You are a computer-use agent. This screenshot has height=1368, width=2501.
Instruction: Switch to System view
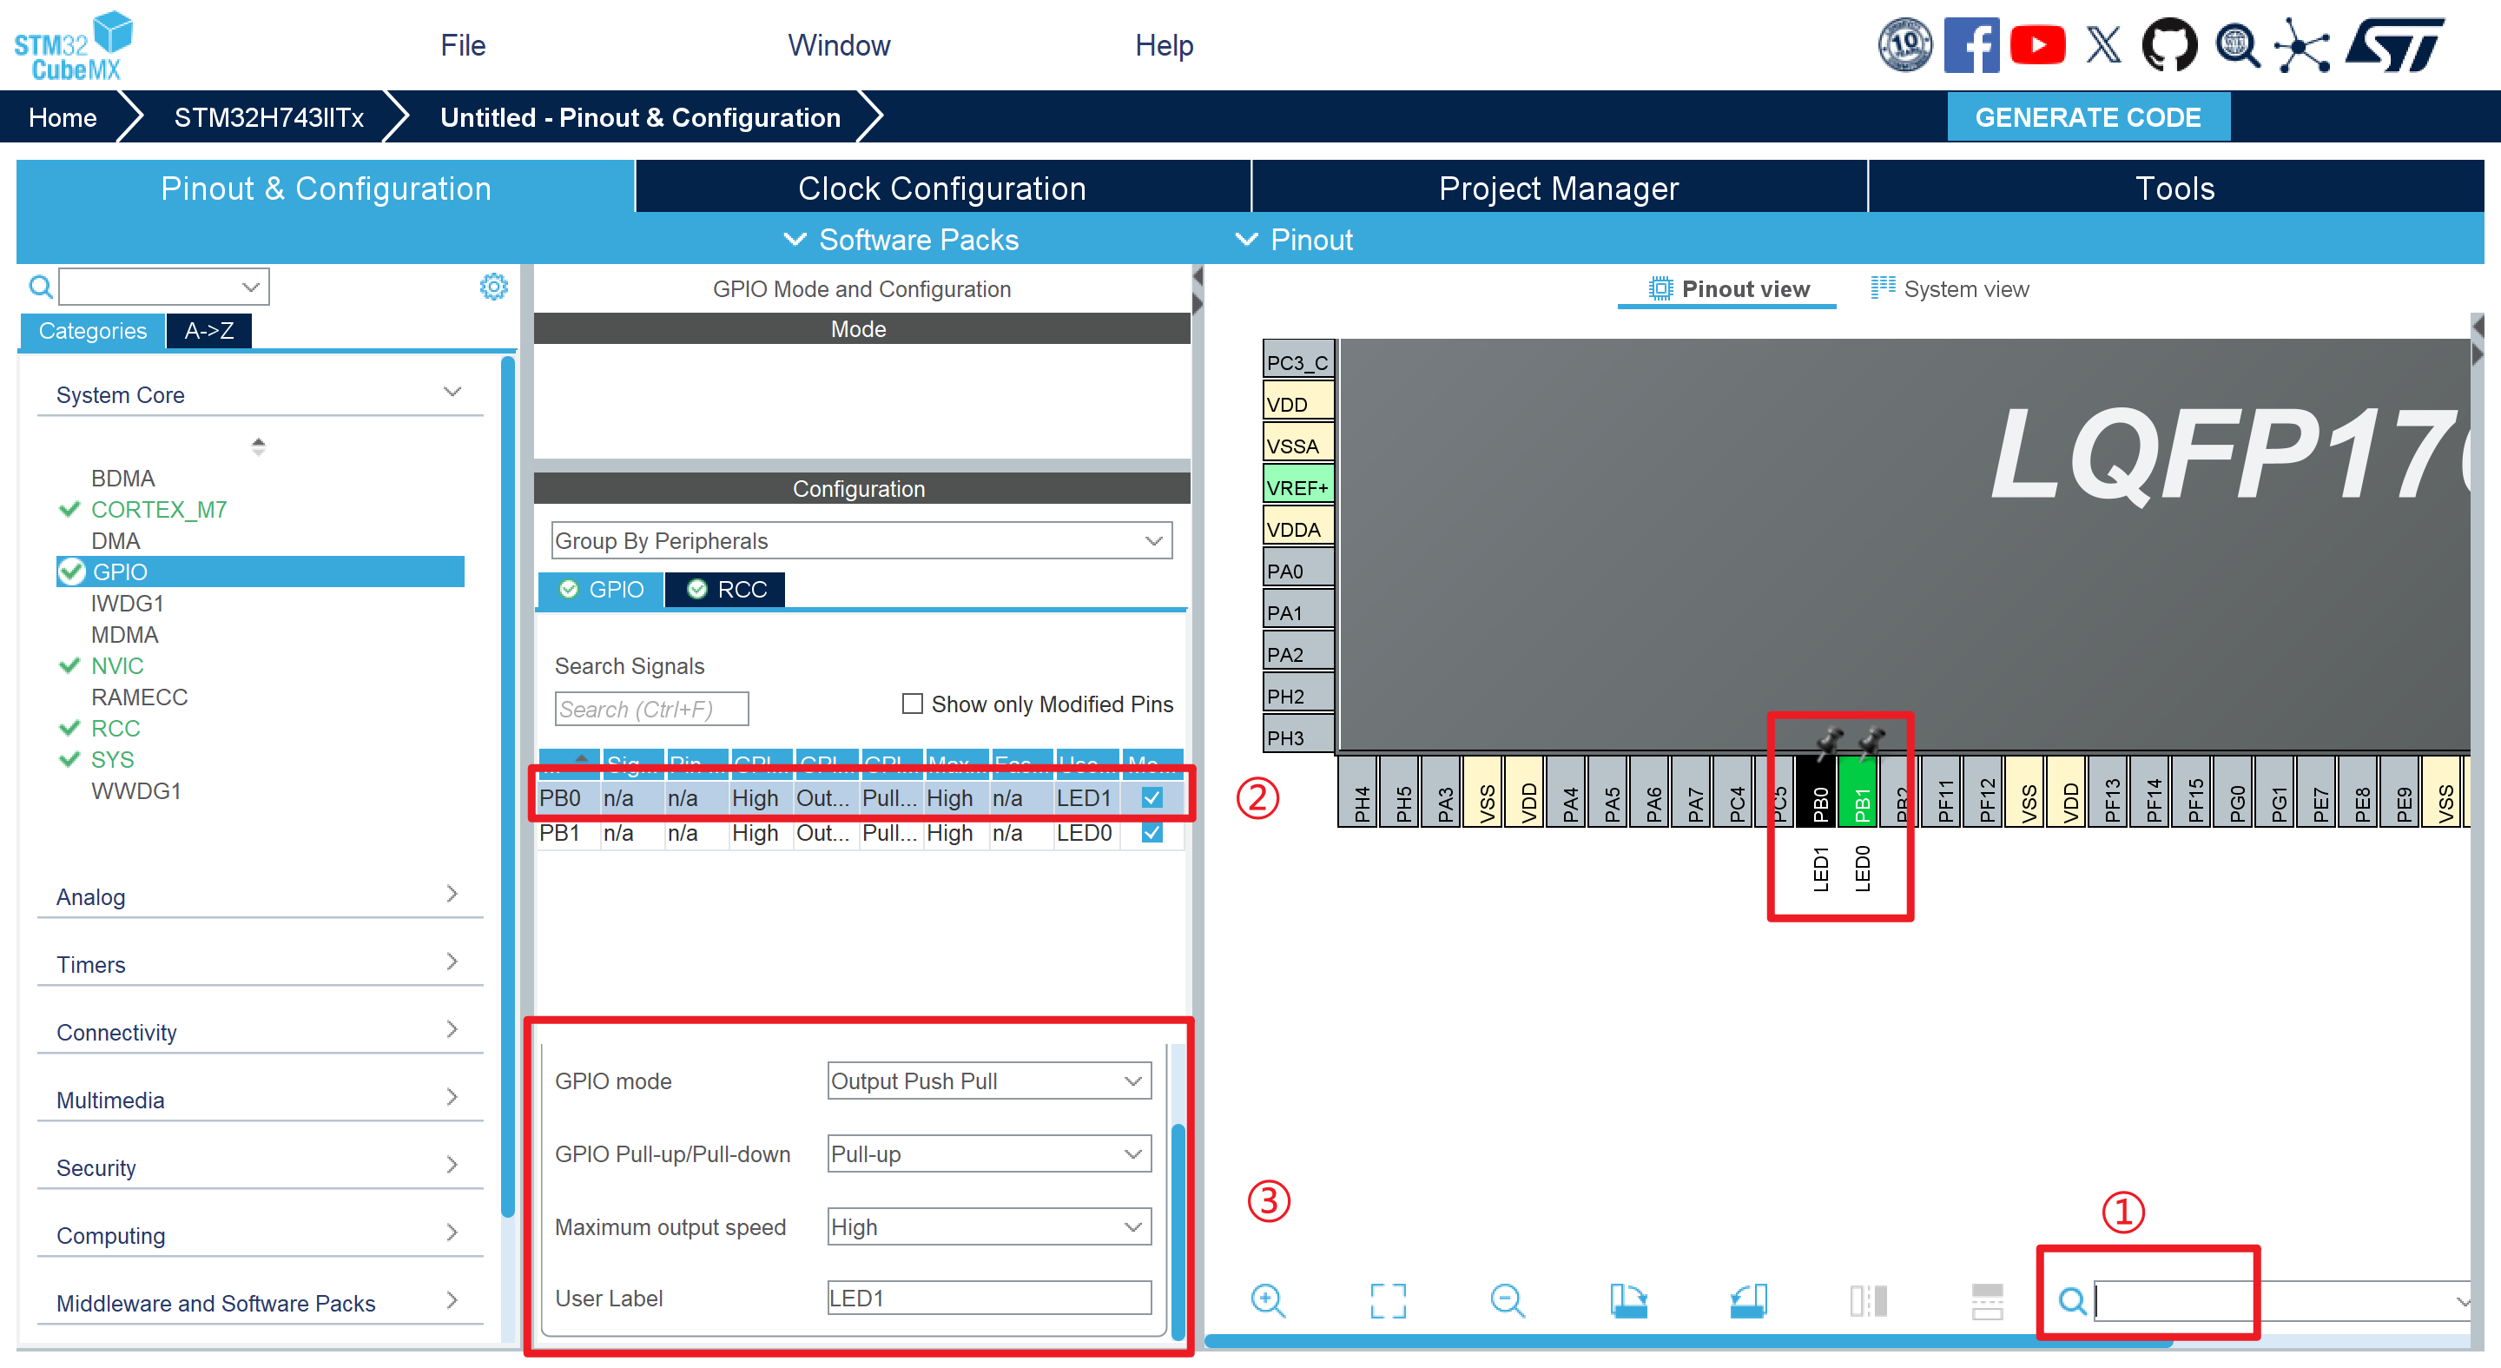[1950, 288]
